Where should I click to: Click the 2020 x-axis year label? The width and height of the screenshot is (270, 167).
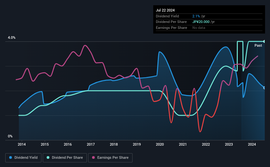(x=160, y=144)
